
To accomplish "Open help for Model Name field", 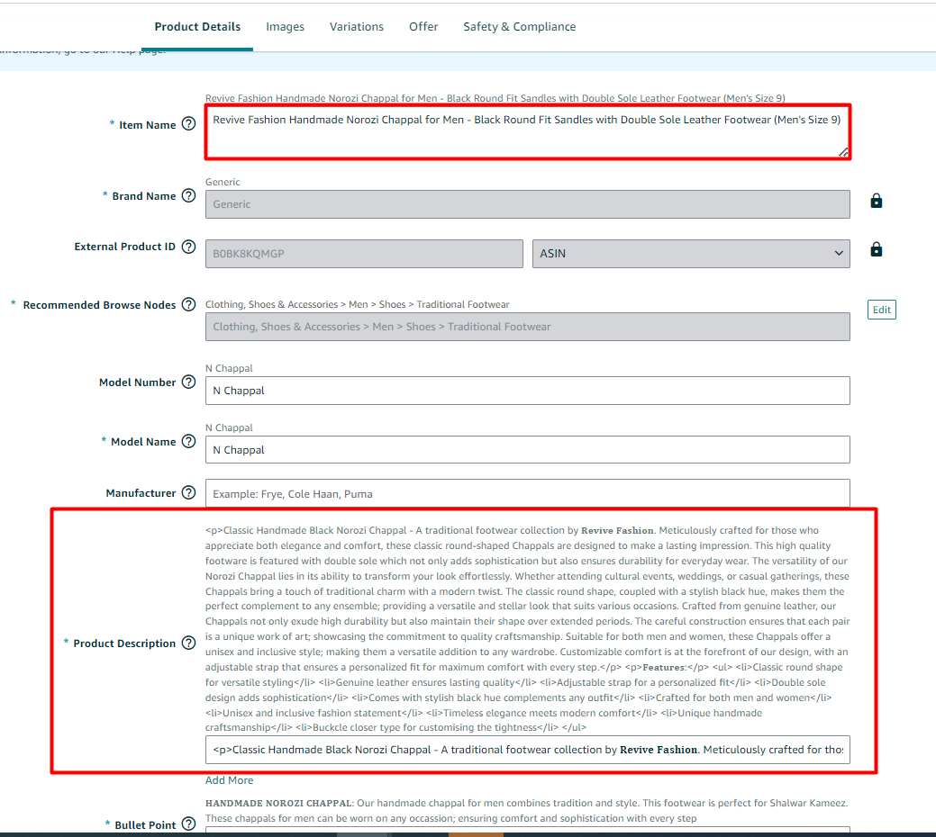I will (x=188, y=441).
